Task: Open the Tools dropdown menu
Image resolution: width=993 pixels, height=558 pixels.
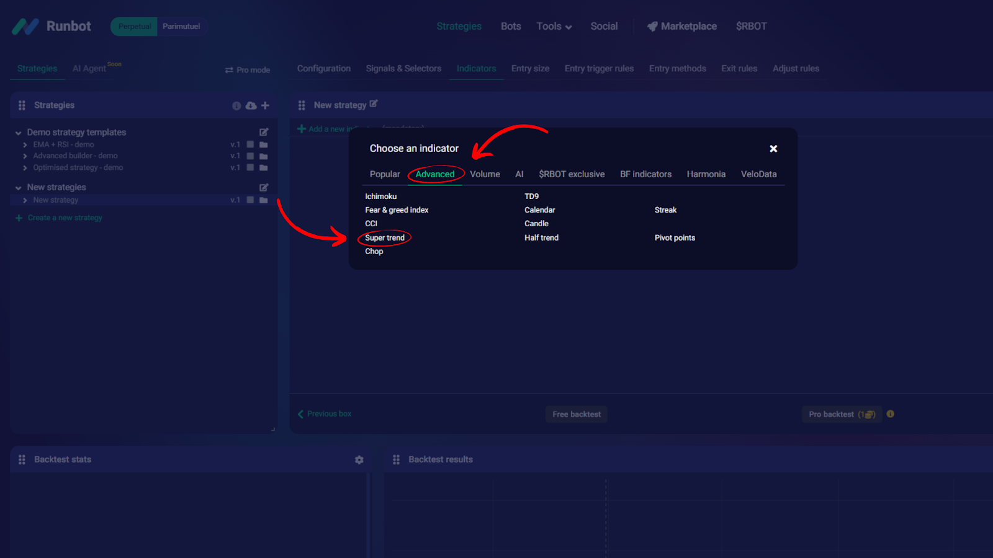Action: (x=554, y=26)
